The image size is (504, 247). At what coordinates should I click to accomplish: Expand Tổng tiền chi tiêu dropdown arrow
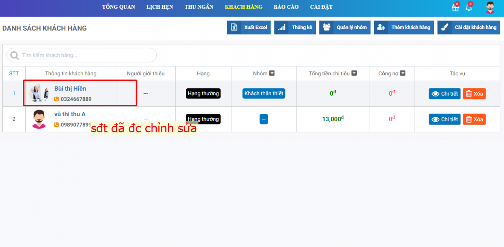pyautogui.click(x=354, y=73)
